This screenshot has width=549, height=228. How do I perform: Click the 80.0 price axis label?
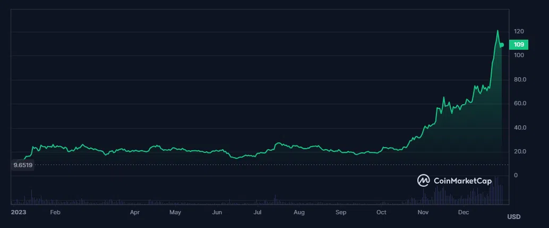pyautogui.click(x=520, y=79)
